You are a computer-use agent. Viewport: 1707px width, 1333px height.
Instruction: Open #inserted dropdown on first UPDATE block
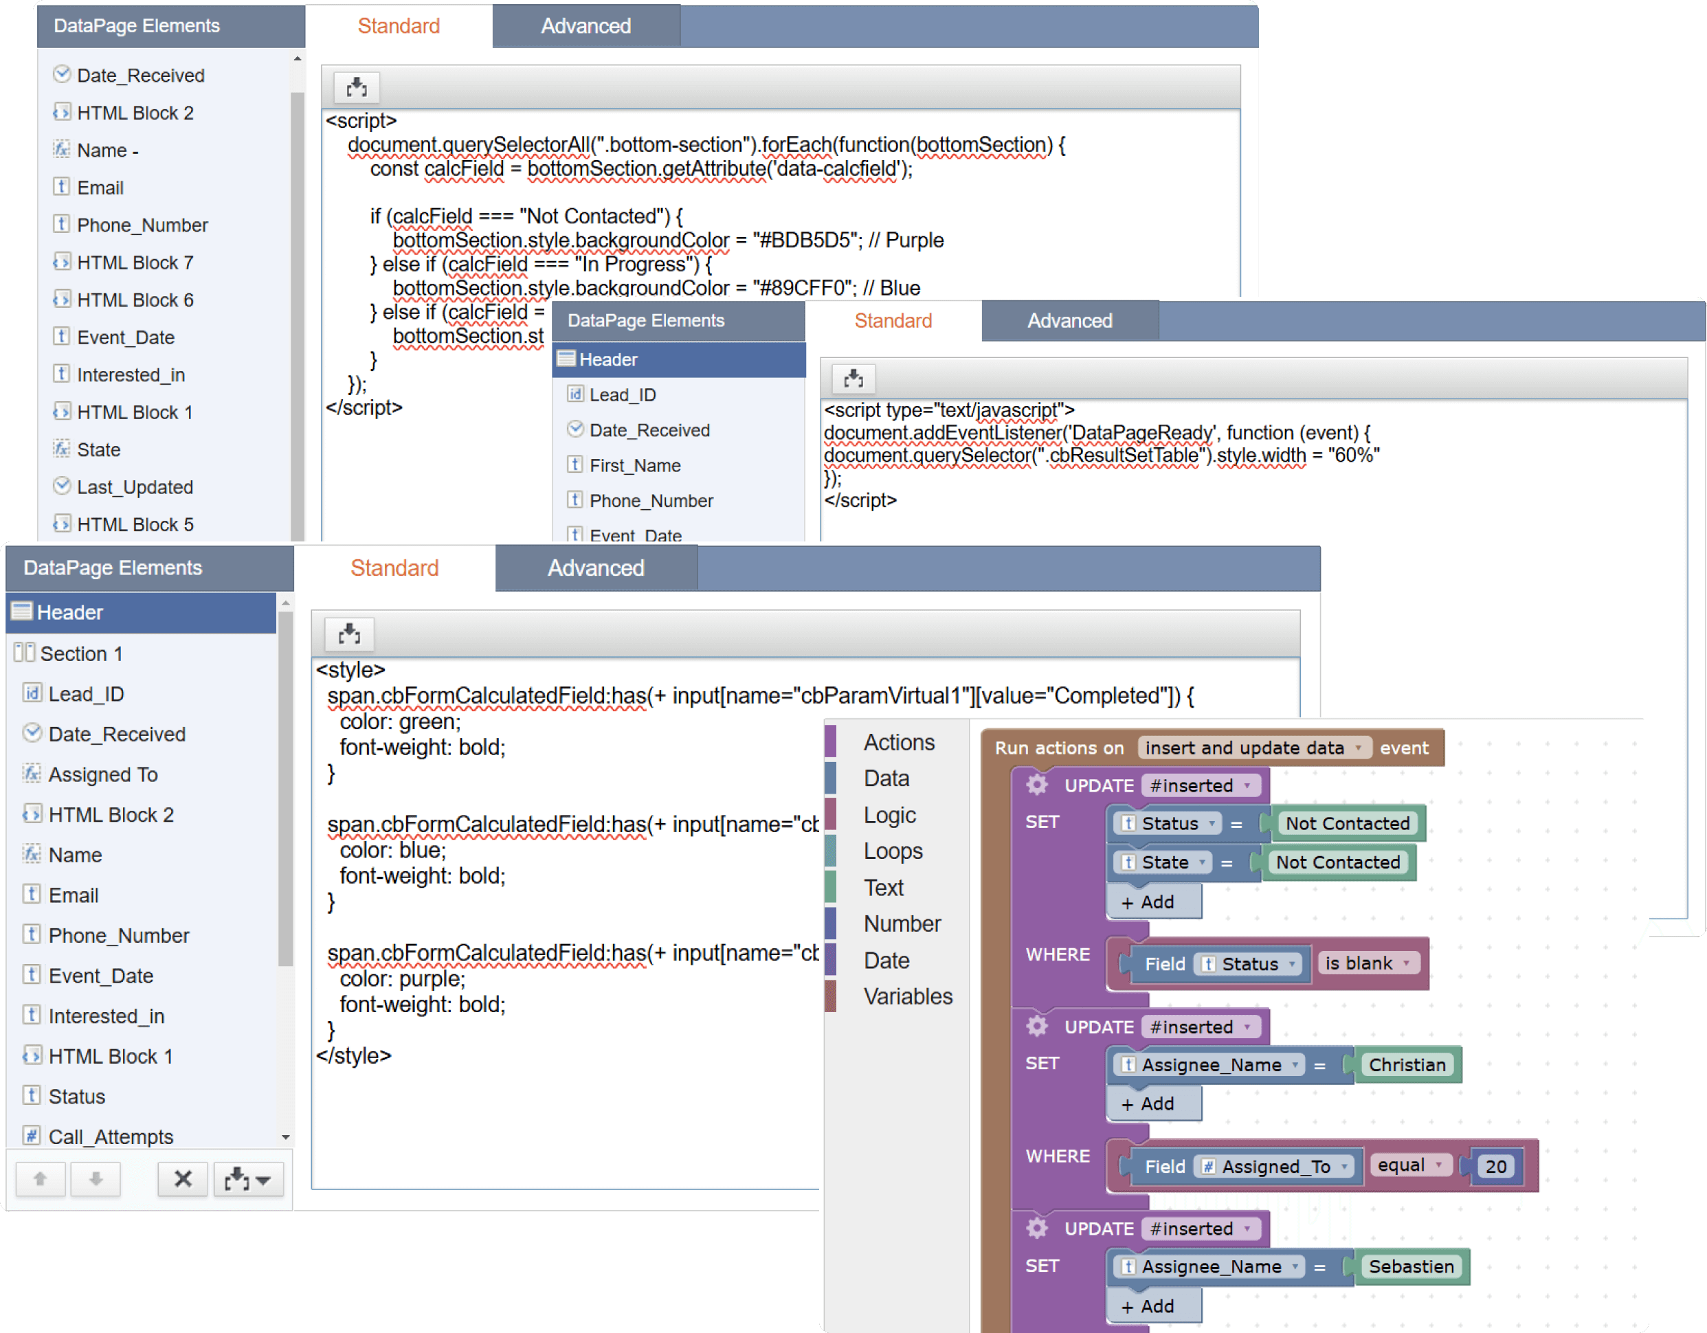tap(1201, 785)
